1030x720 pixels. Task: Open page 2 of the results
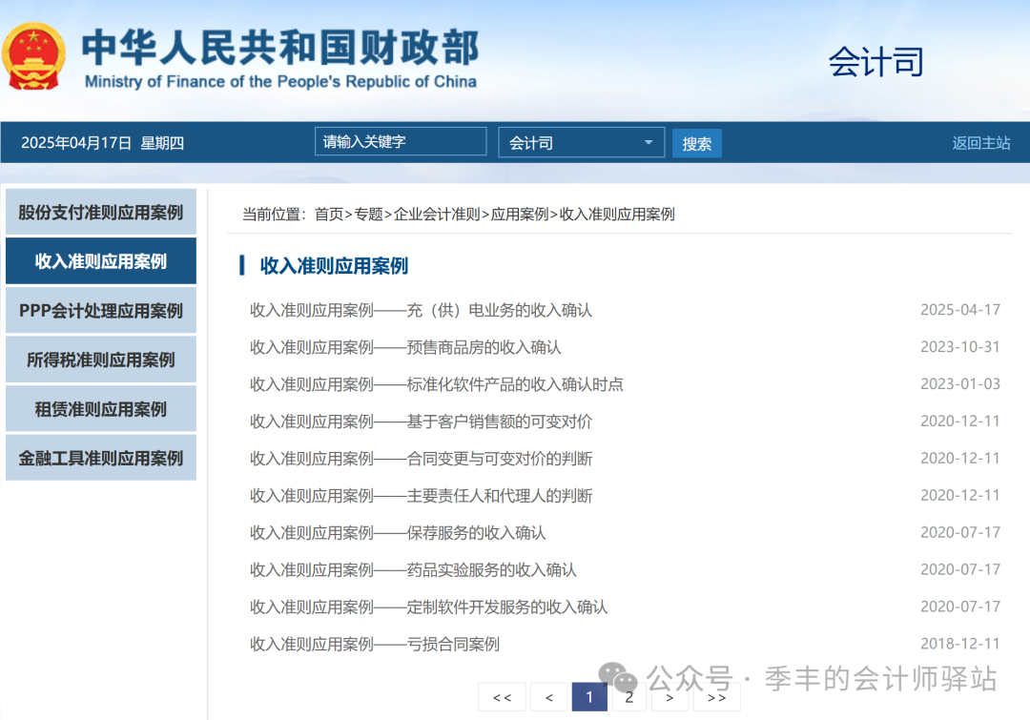[x=629, y=697]
